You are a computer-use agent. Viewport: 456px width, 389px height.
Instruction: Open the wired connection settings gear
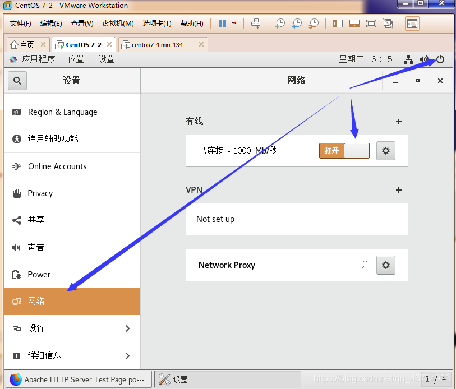pos(385,151)
